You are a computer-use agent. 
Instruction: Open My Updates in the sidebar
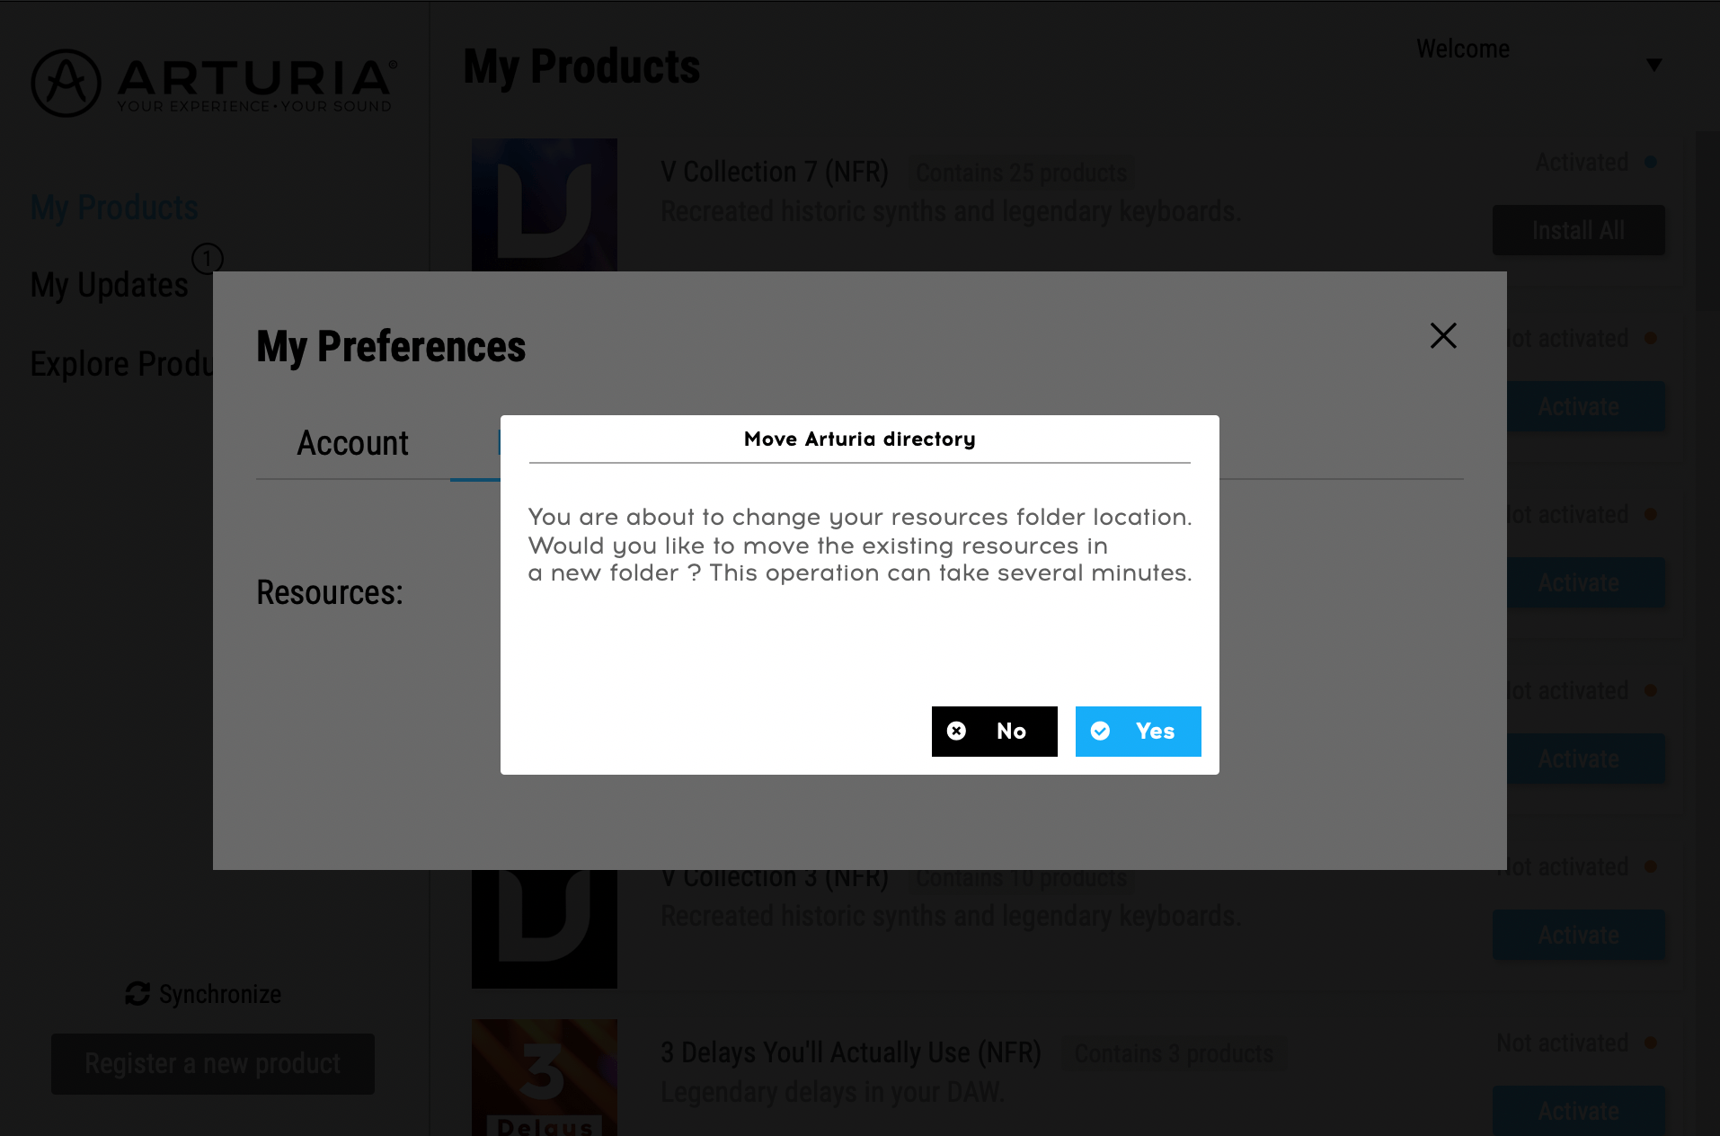click(x=109, y=286)
